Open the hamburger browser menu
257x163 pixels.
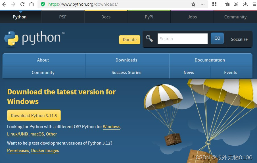(254, 4)
